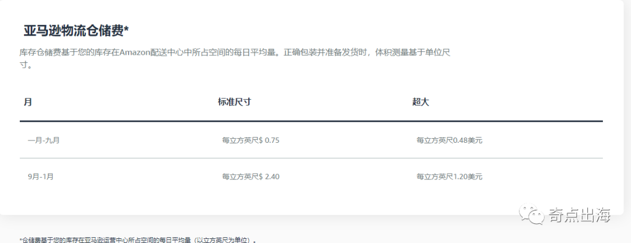The width and height of the screenshot is (631, 243).
Task: Click the 每立方英尺$ 2.40 cell
Action: point(251,177)
